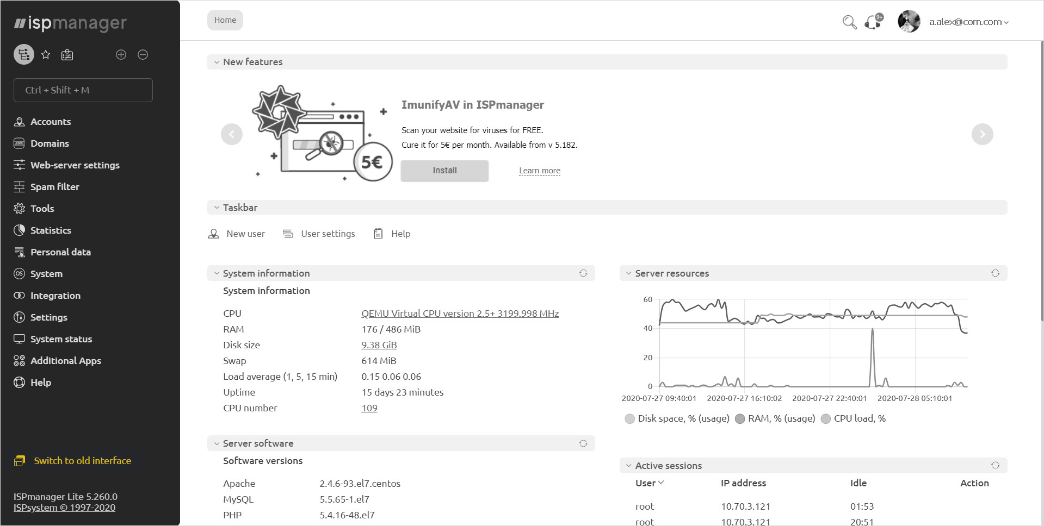Click IP address column header

(x=743, y=483)
